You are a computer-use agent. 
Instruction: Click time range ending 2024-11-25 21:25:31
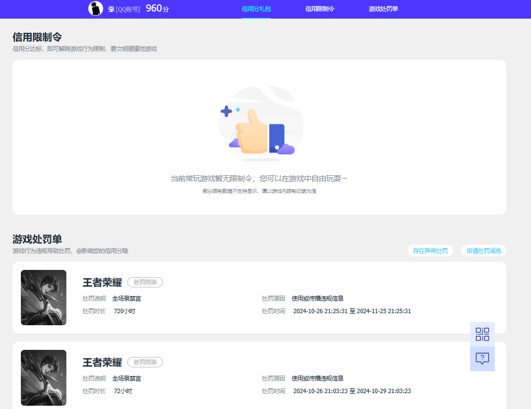352,311
